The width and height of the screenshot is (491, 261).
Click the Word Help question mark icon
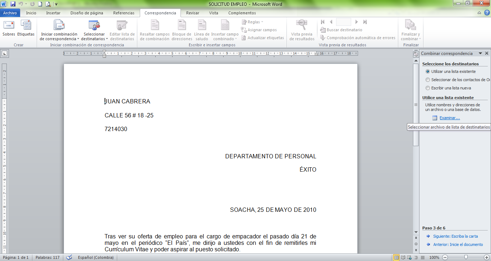486,13
